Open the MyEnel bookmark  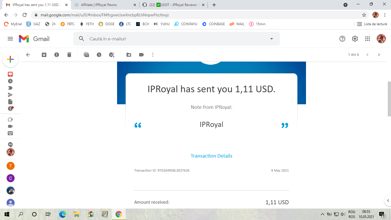[x=13, y=24]
